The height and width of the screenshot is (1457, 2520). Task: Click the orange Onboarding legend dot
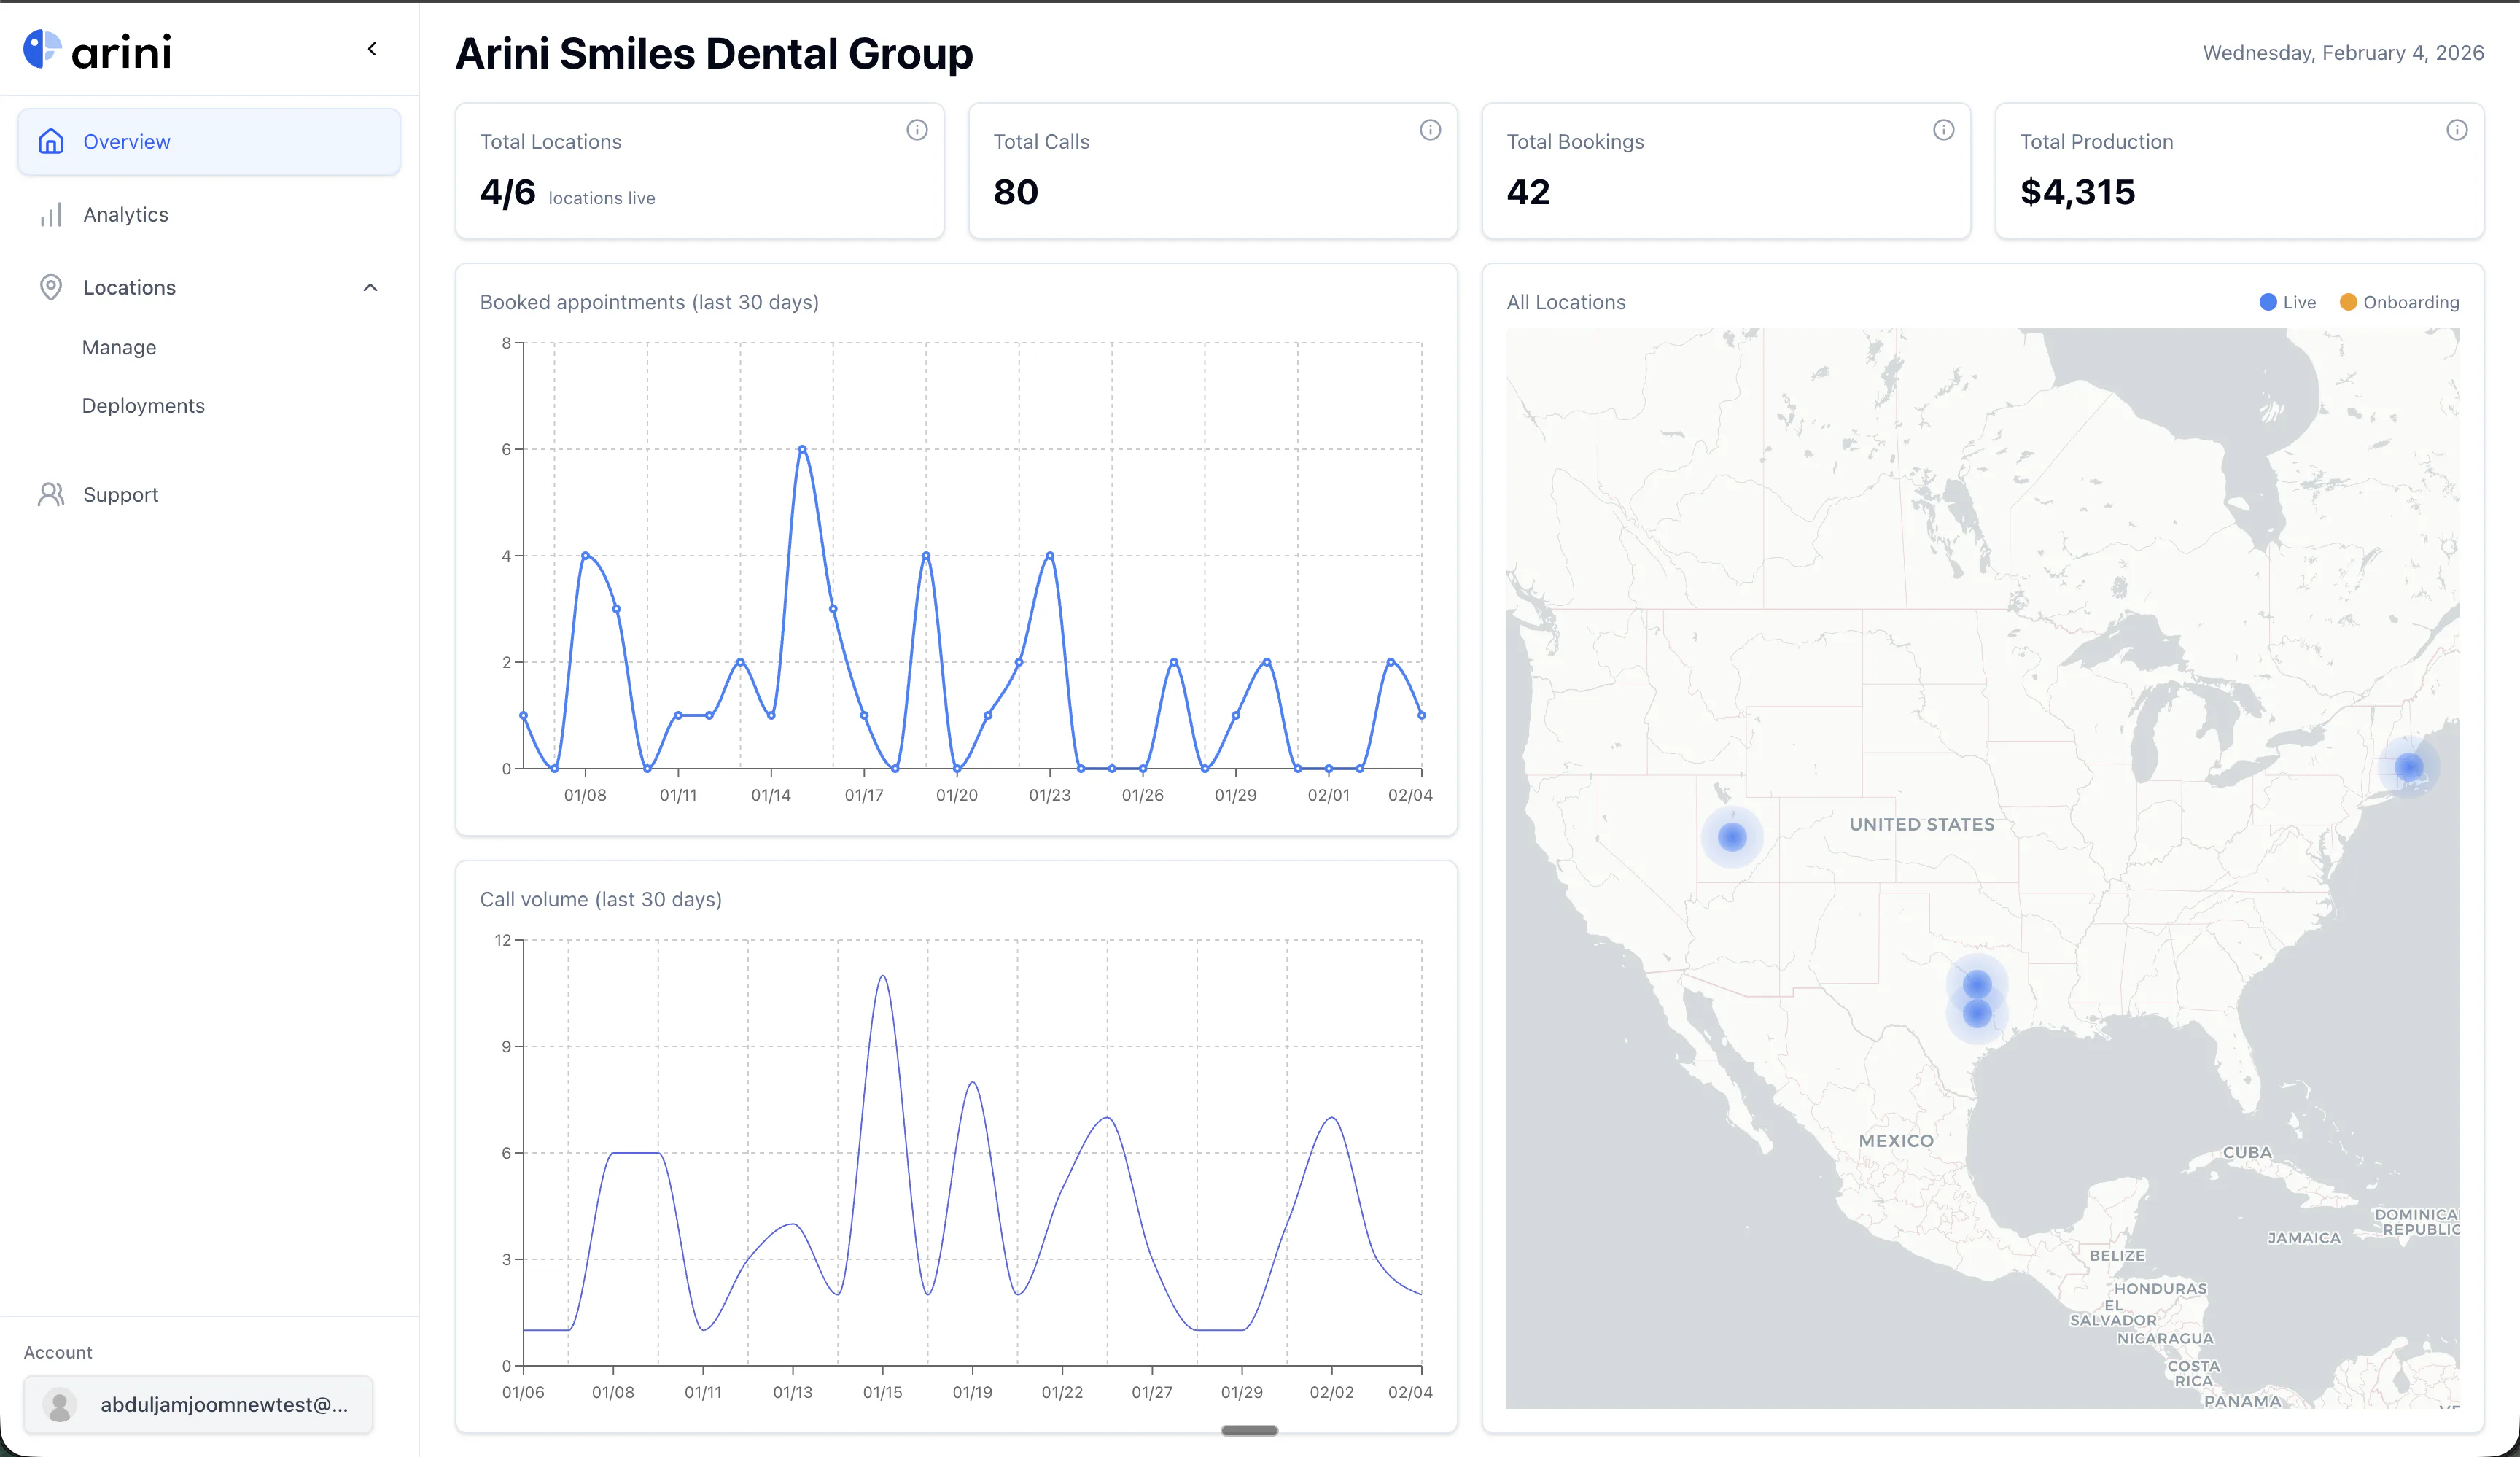[x=2348, y=302]
